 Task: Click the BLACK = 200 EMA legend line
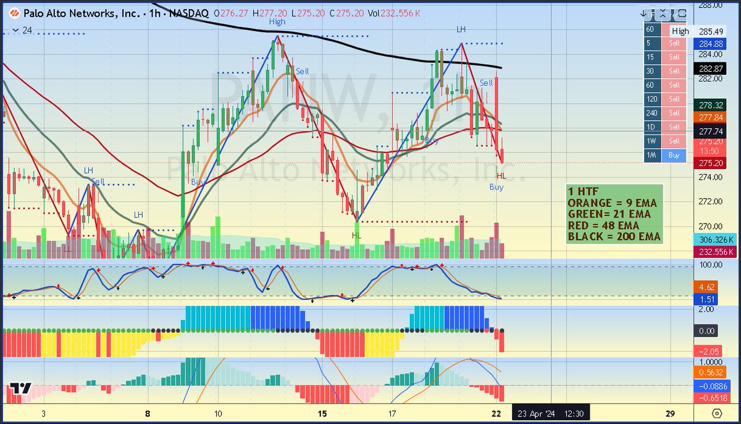[614, 236]
